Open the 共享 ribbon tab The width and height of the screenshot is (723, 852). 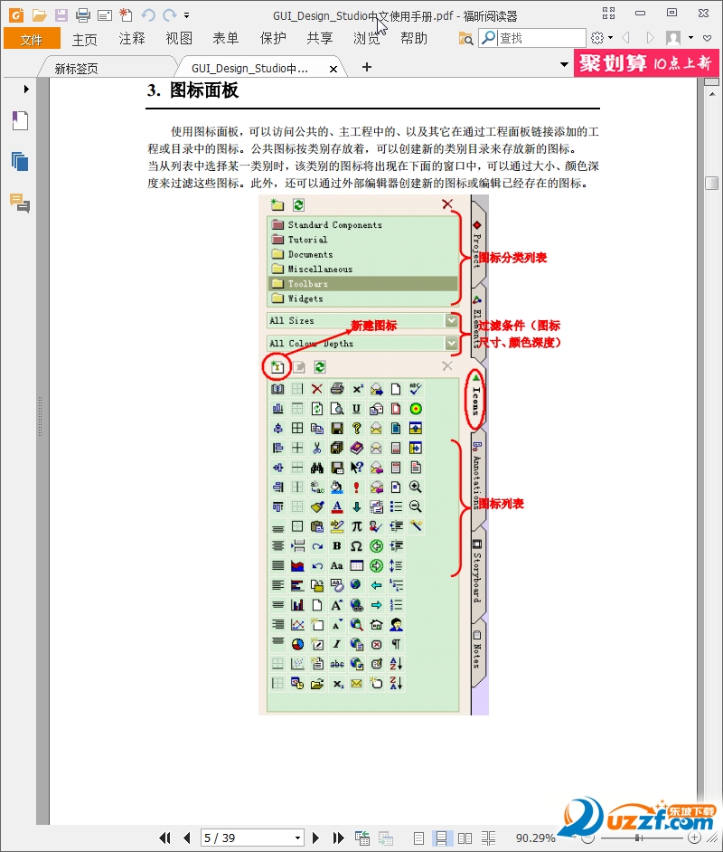pos(319,39)
